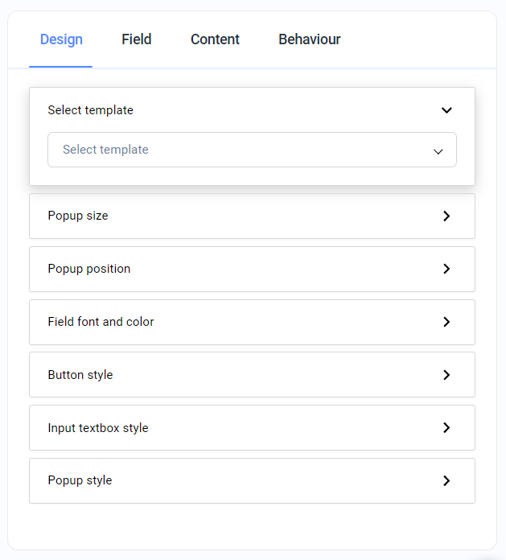Viewport: 506px width, 560px height.
Task: Open the Field tab
Action: coord(137,39)
